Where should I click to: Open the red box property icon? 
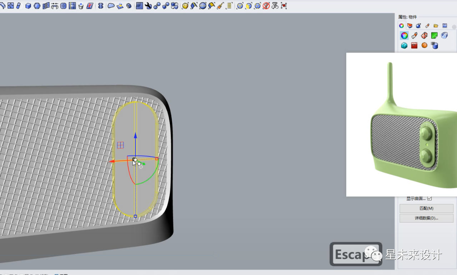point(414,45)
